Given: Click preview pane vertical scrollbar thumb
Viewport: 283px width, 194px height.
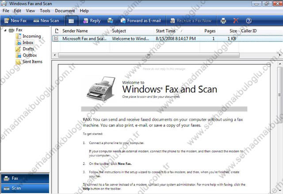Looking at the screenshot, I should click(280, 95).
